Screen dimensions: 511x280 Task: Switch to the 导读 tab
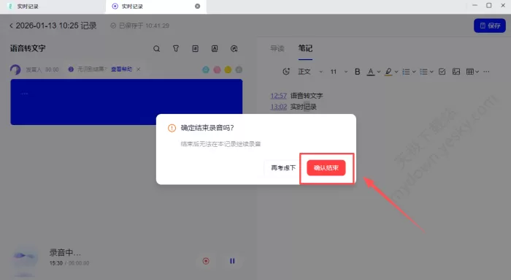(x=277, y=49)
